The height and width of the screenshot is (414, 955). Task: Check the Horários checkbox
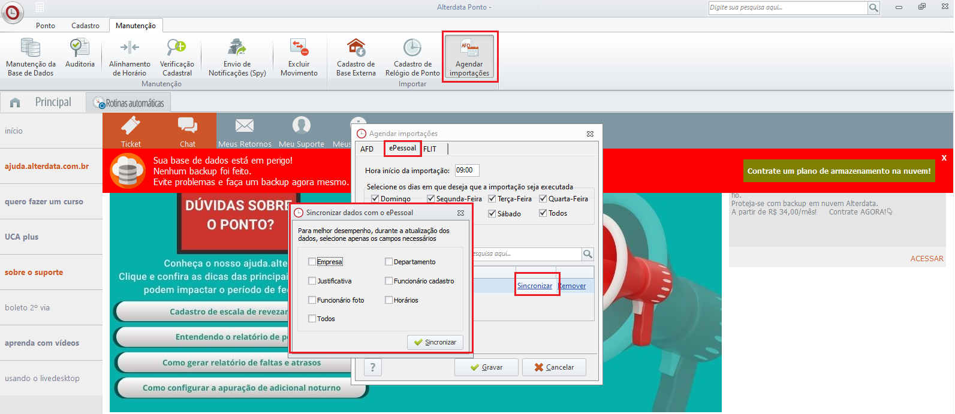click(x=388, y=300)
